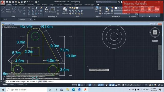Click the MODEL button in status bar
164x92 pixels.
(x=75, y=85)
